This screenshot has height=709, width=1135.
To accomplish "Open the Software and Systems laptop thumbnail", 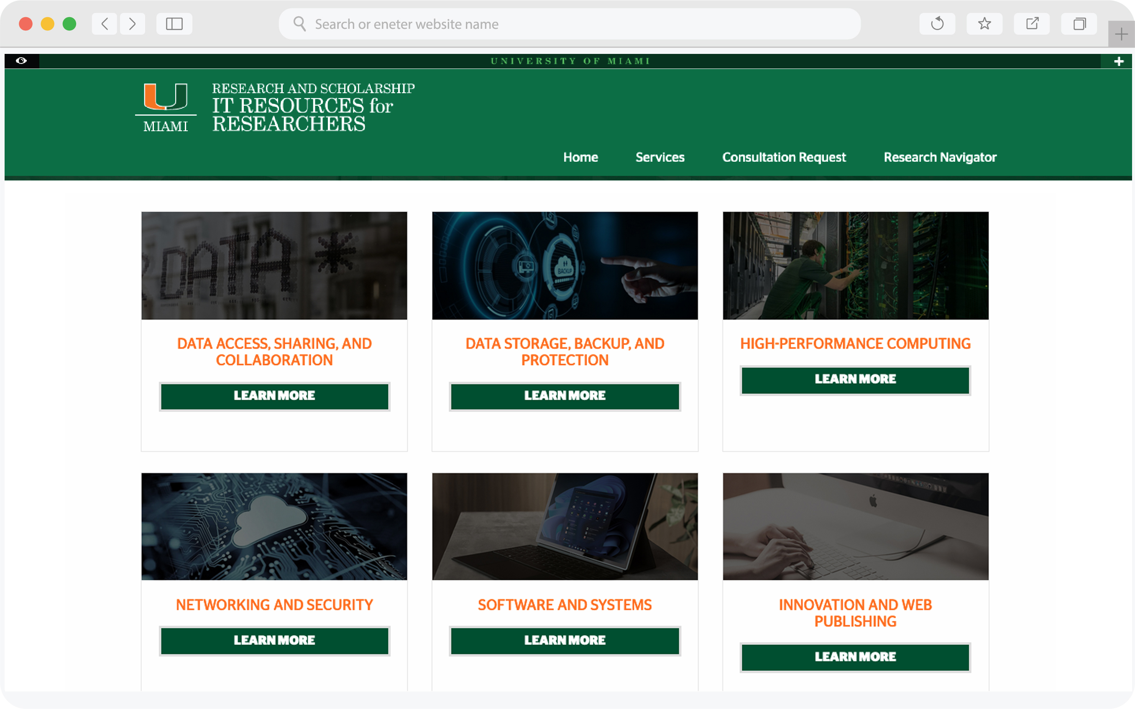I will pyautogui.click(x=565, y=526).
